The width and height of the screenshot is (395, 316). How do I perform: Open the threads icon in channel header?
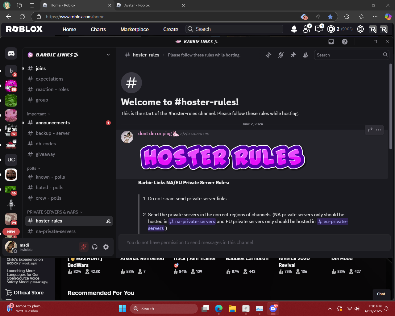(268, 55)
